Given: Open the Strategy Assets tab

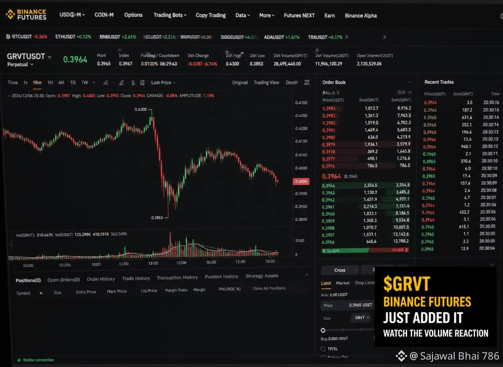Looking at the screenshot, I should pos(262,276).
